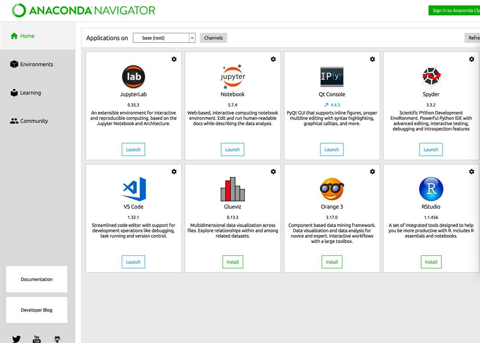Install Orange 3

[x=332, y=262]
